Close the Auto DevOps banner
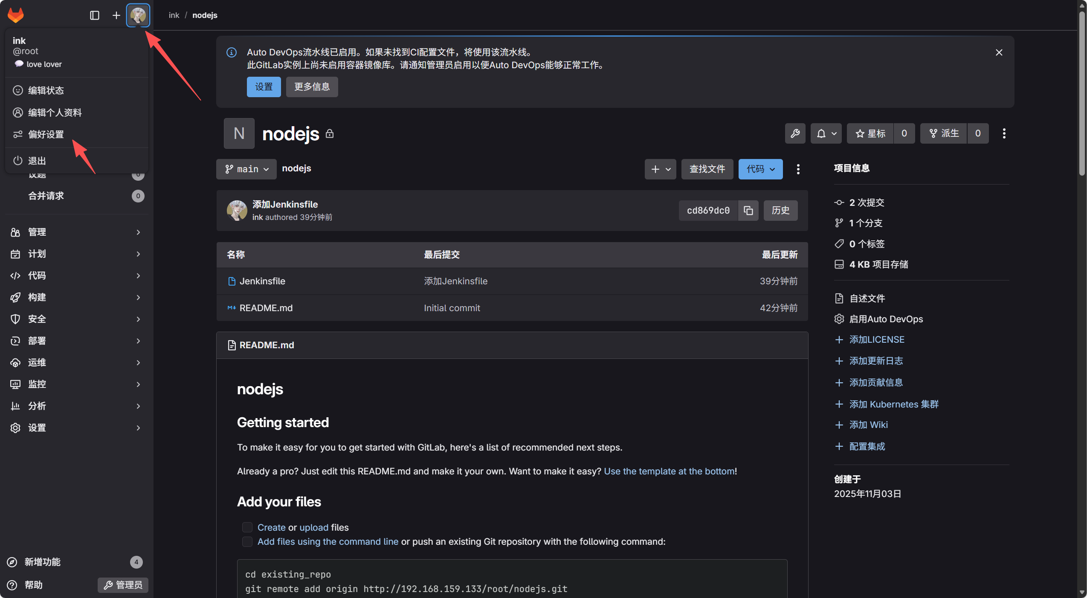Viewport: 1087px width, 598px height. [999, 52]
